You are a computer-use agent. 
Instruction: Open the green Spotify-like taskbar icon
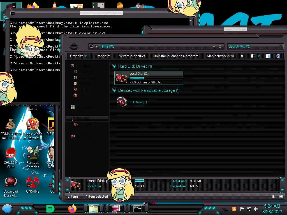50,209
